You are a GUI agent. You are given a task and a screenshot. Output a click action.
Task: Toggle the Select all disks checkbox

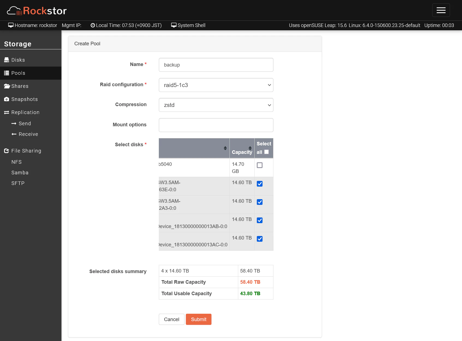[x=267, y=152]
